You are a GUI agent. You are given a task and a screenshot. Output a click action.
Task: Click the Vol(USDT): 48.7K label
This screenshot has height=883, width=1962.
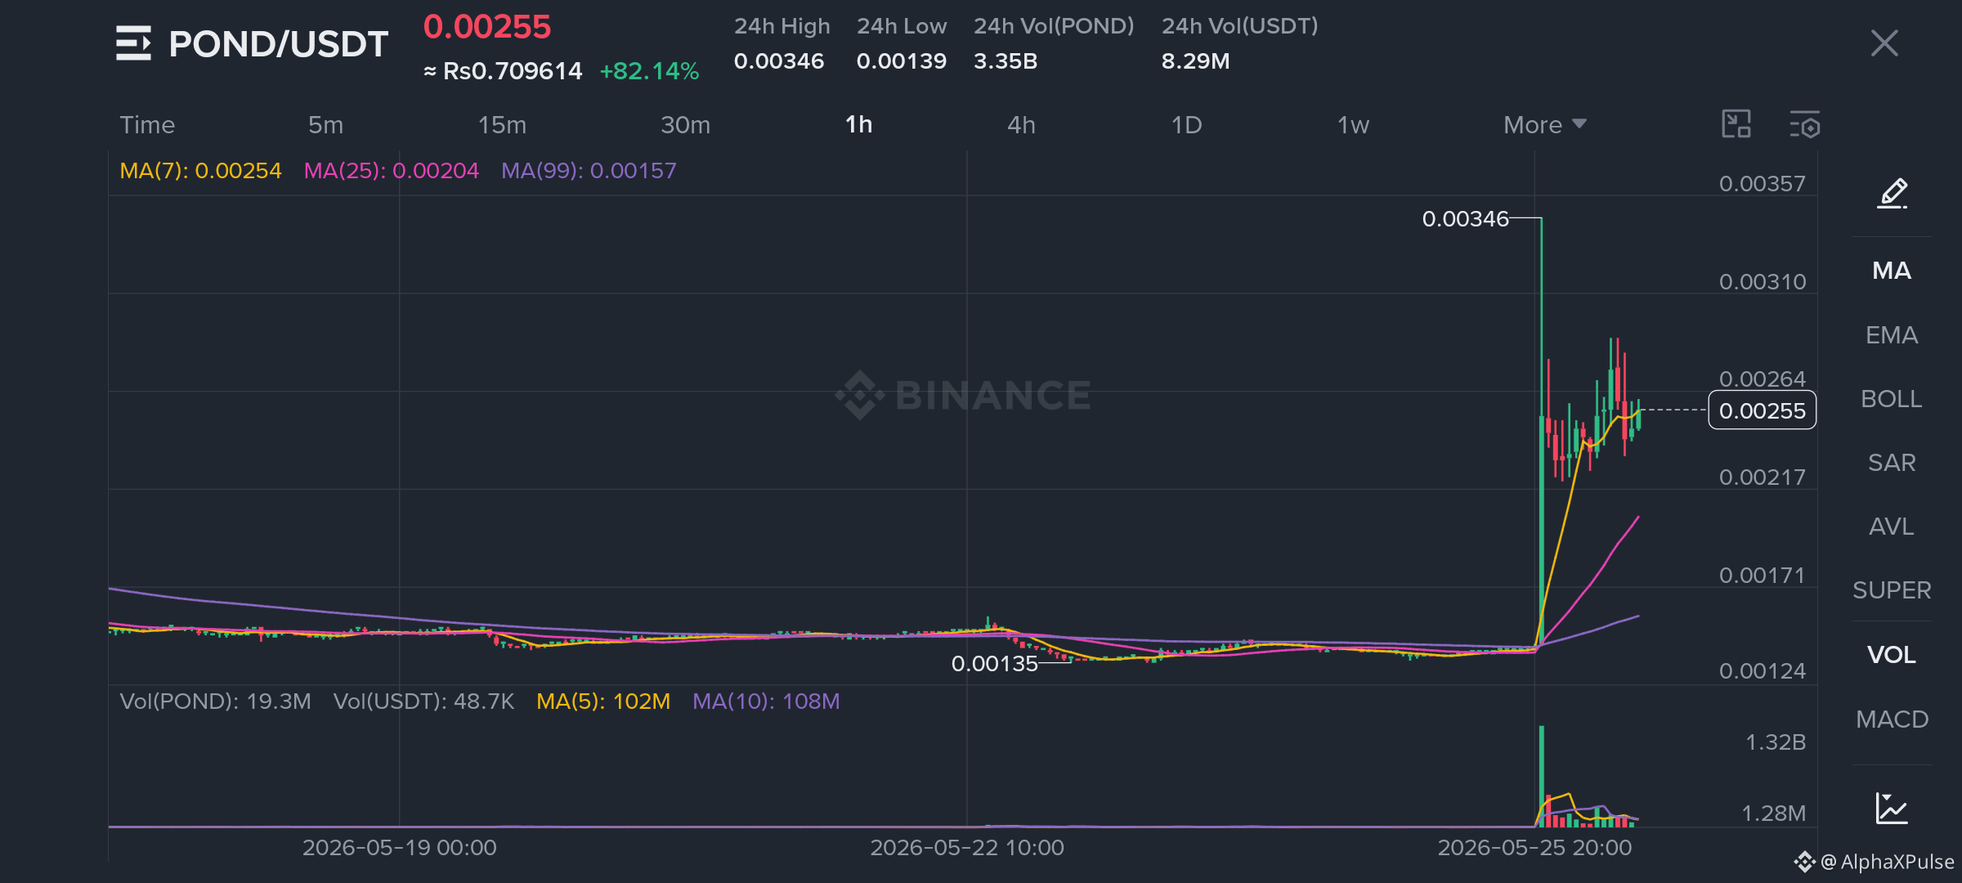[423, 701]
